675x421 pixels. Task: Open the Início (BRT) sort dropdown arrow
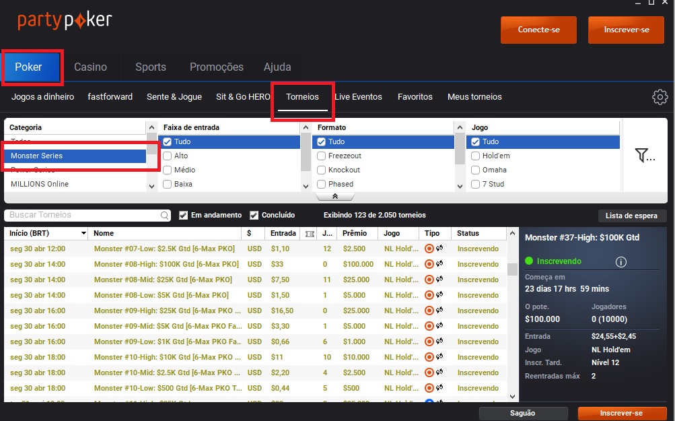[x=83, y=233]
